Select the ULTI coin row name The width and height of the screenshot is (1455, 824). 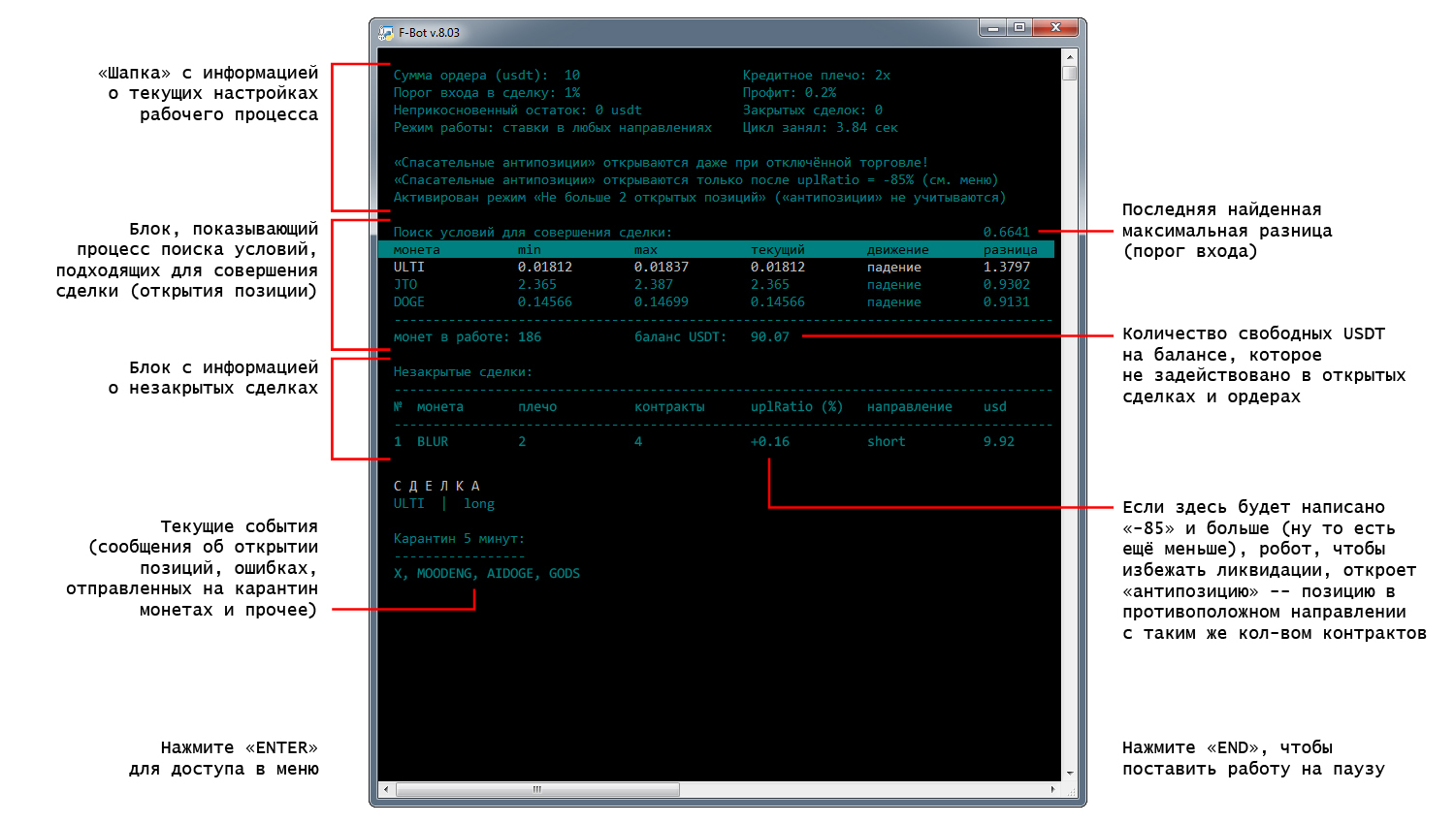(x=409, y=268)
